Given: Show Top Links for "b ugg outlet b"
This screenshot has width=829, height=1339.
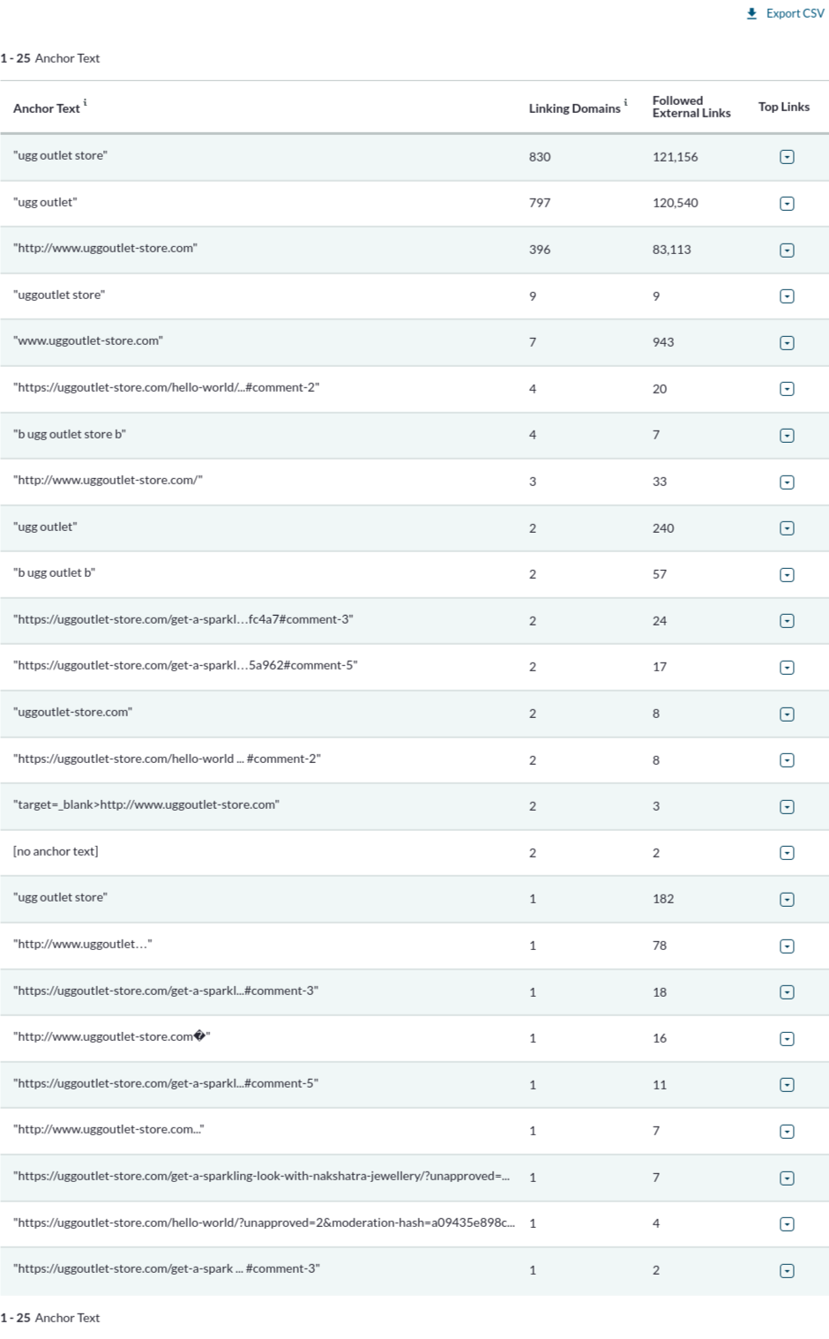Looking at the screenshot, I should click(x=787, y=574).
